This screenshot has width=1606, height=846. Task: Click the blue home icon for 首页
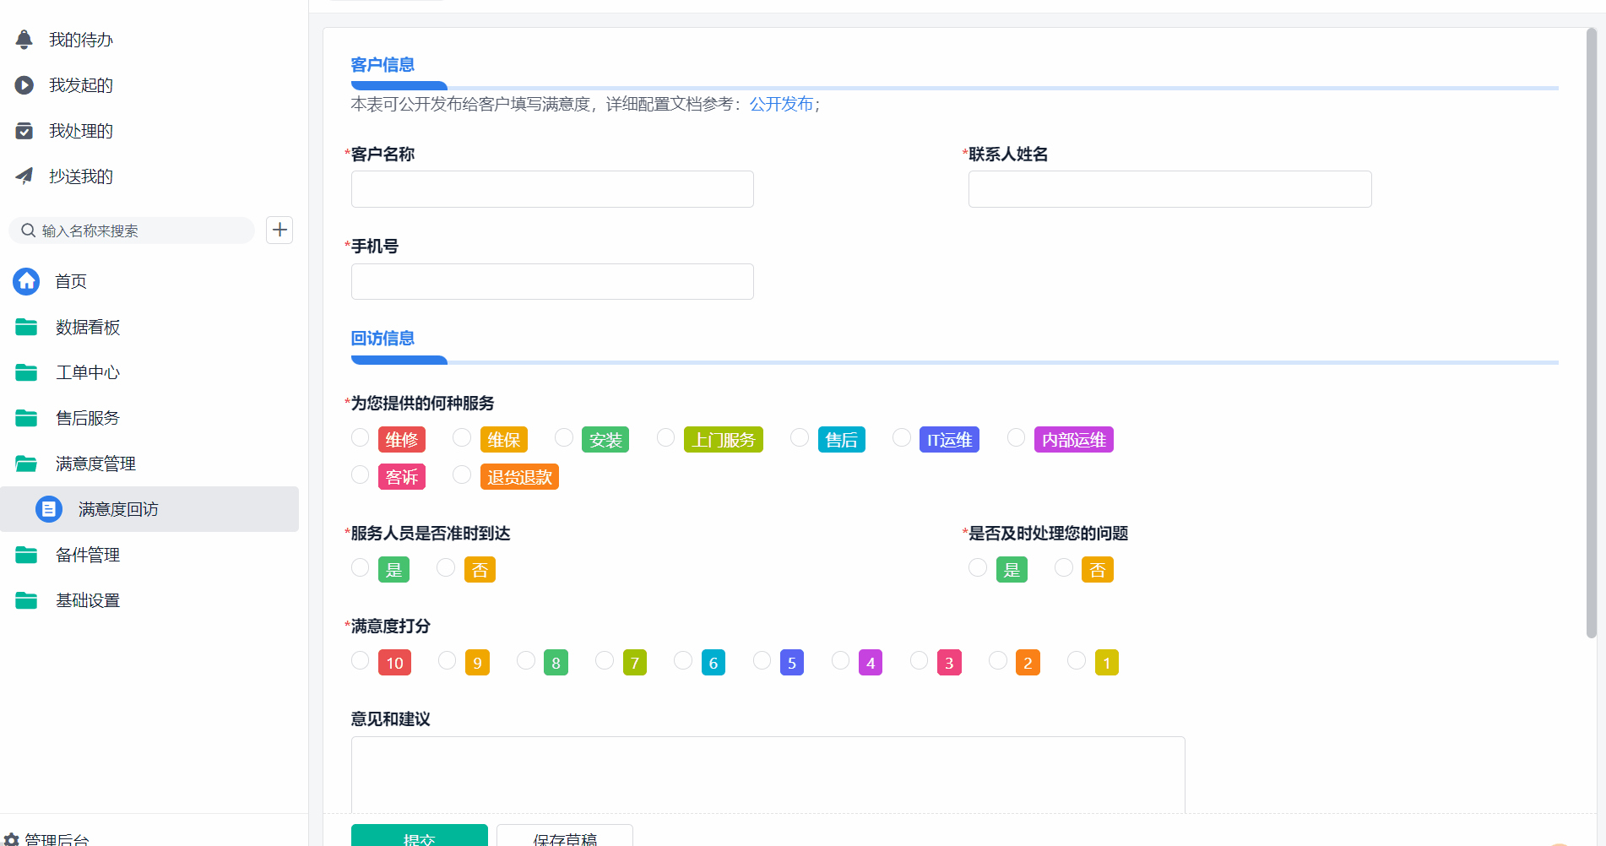27,281
